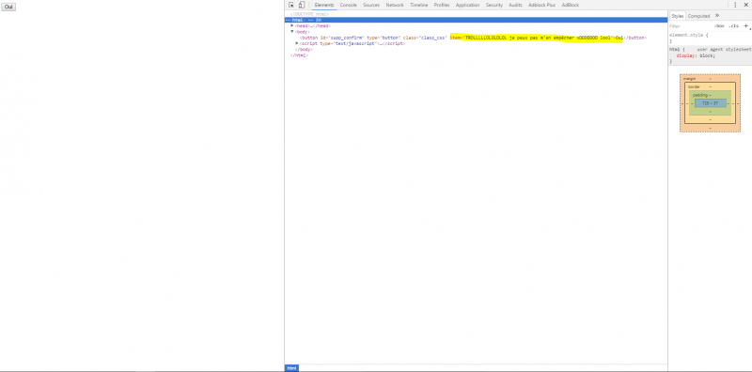Image resolution: width=752 pixels, height=372 pixels.
Task: Switch to the Console tab
Action: click(x=348, y=5)
